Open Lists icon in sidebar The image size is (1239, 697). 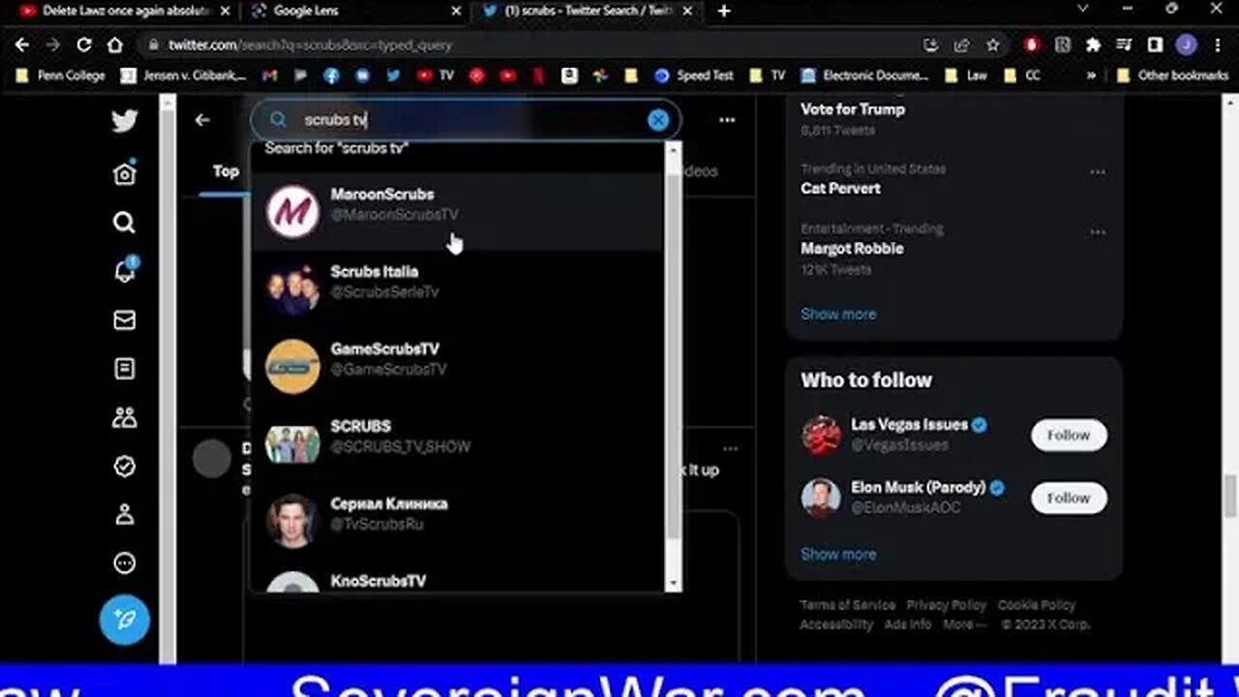(x=124, y=369)
